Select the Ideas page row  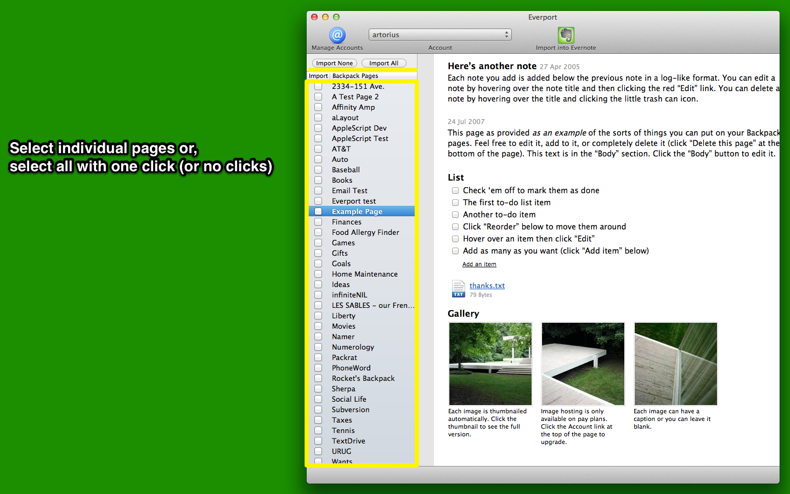point(362,284)
